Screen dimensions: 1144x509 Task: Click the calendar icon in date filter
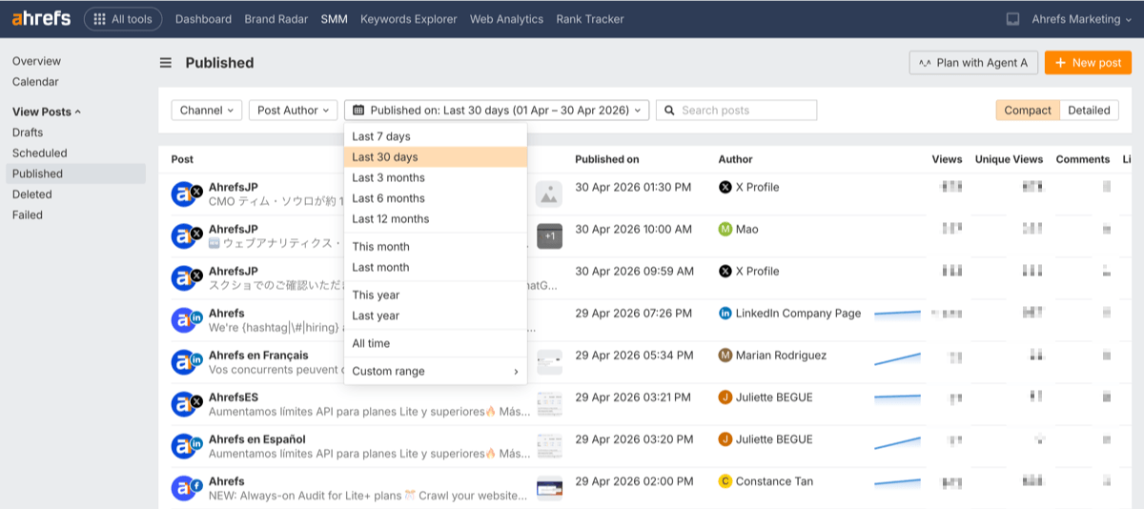point(358,111)
